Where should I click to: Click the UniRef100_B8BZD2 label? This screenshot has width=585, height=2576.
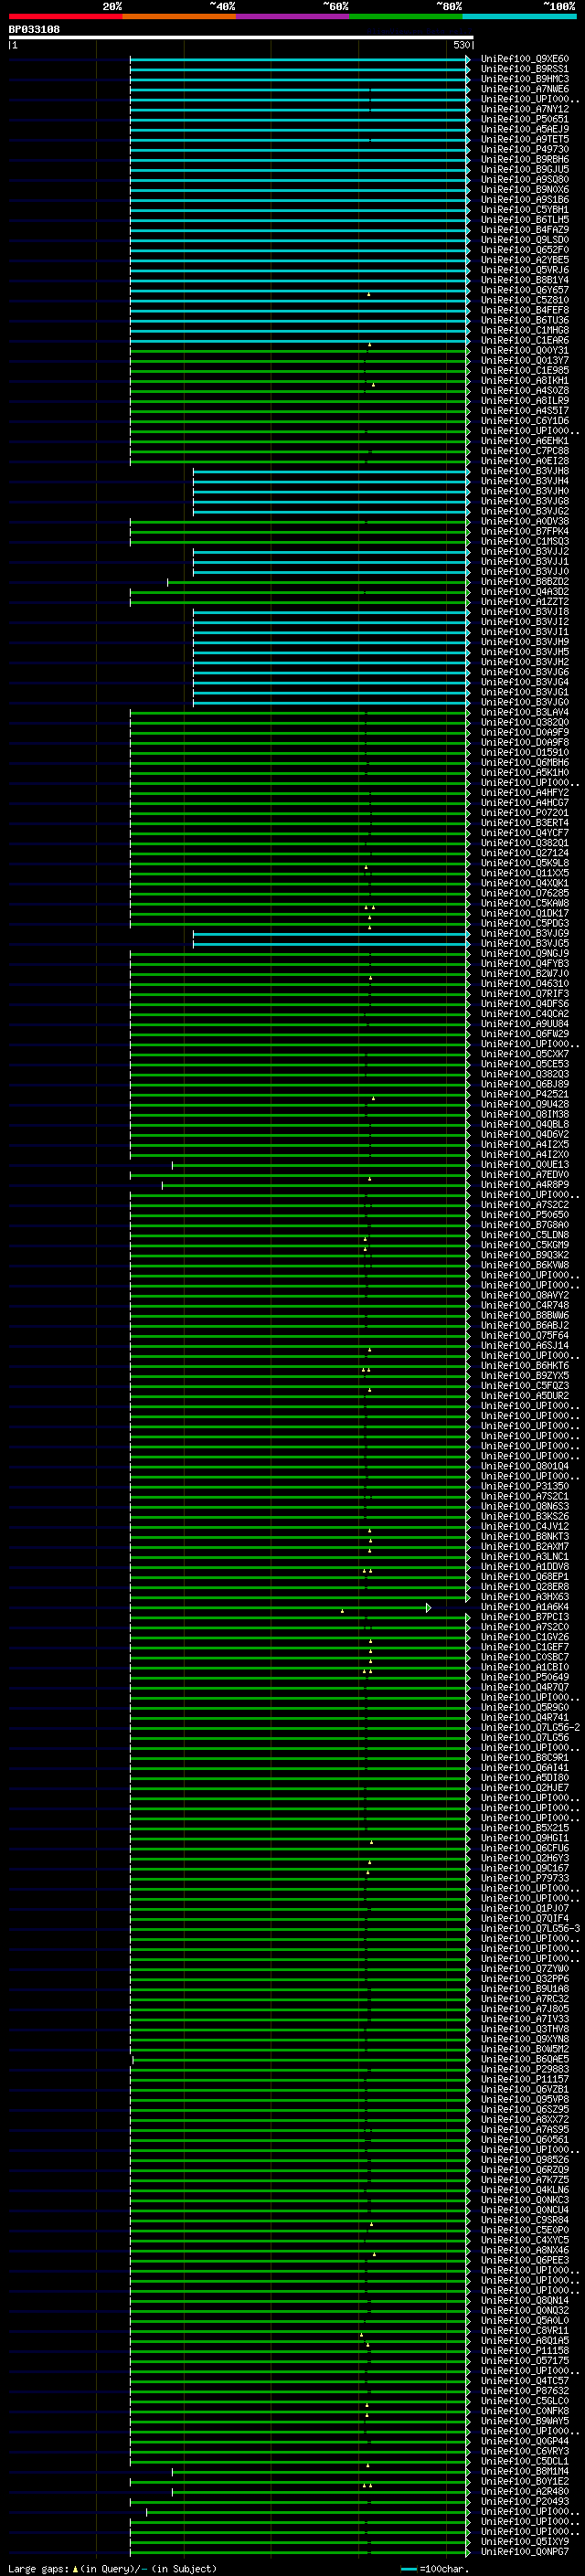[x=524, y=582]
